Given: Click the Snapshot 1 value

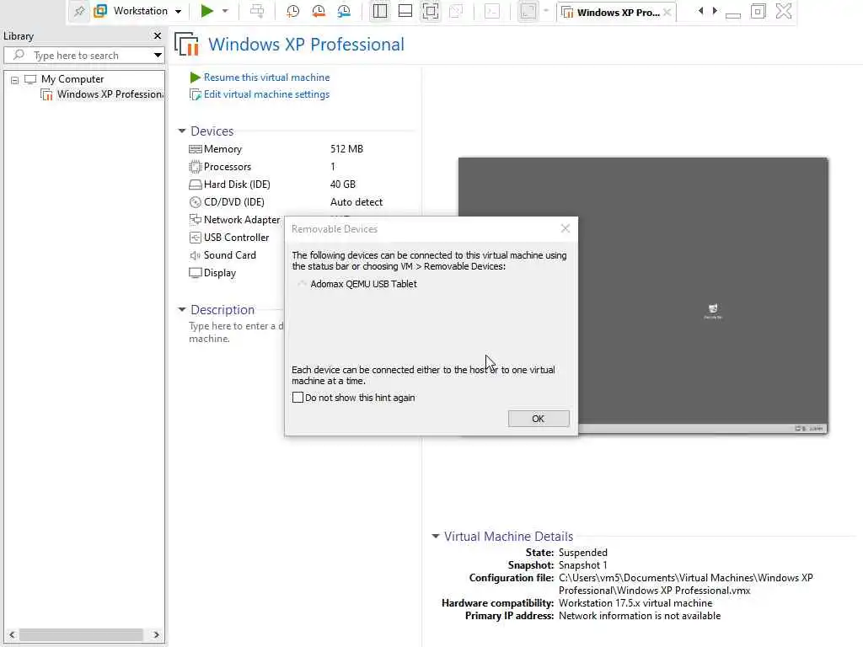Looking at the screenshot, I should point(583,565).
